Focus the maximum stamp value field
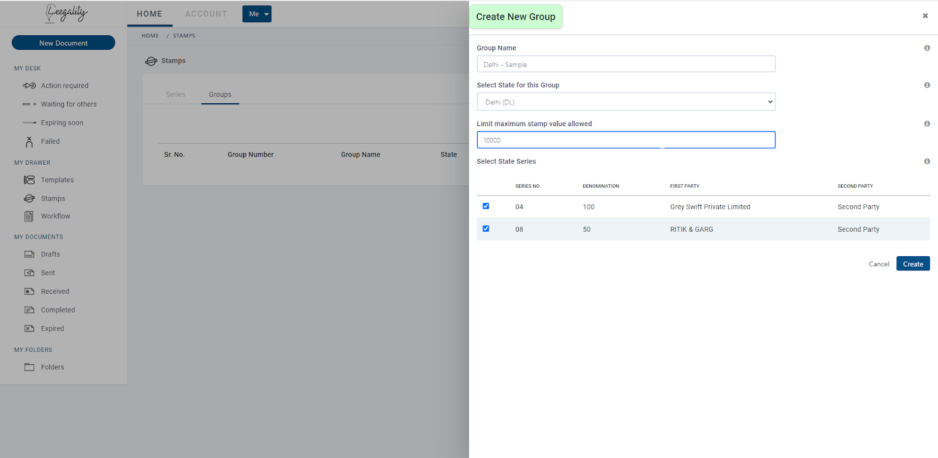Image resolution: width=938 pixels, height=458 pixels. pos(626,140)
